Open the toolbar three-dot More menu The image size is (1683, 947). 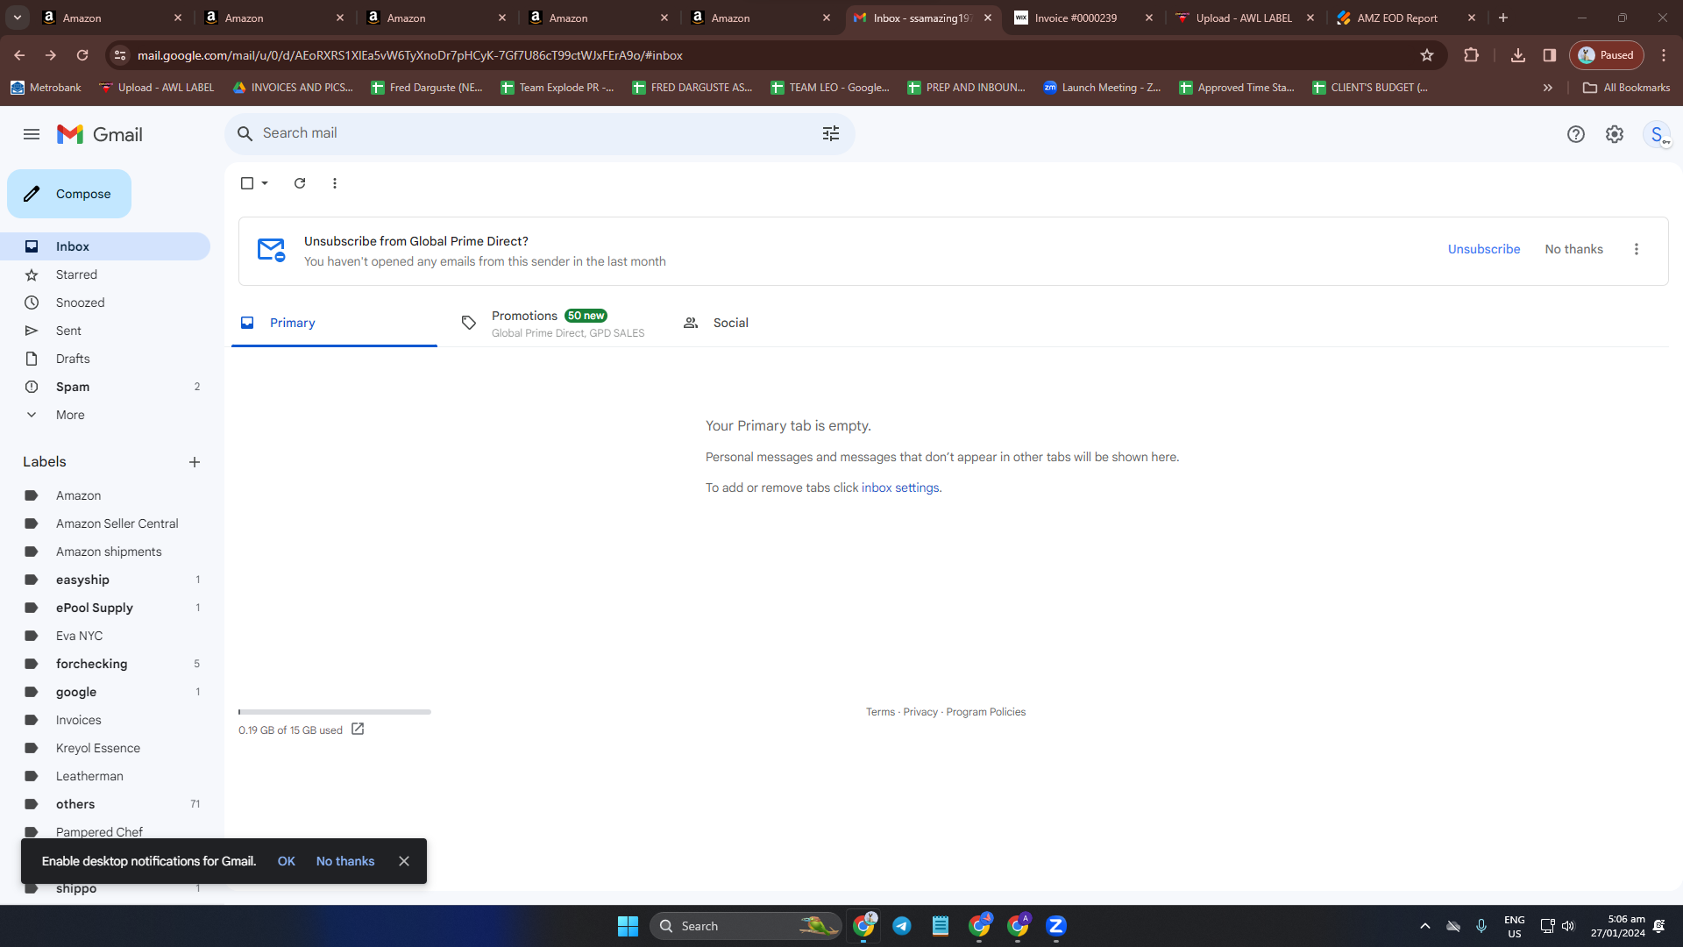[x=335, y=183]
